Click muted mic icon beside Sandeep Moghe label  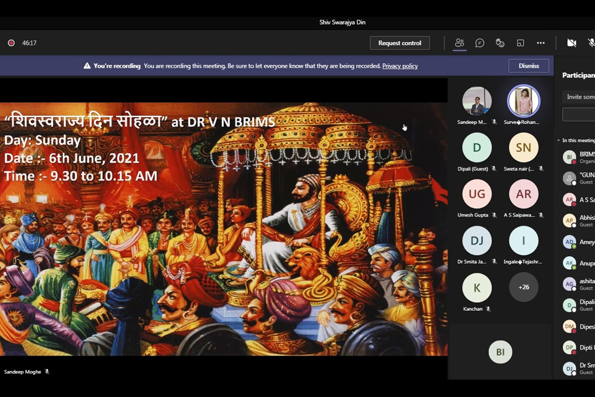47,372
